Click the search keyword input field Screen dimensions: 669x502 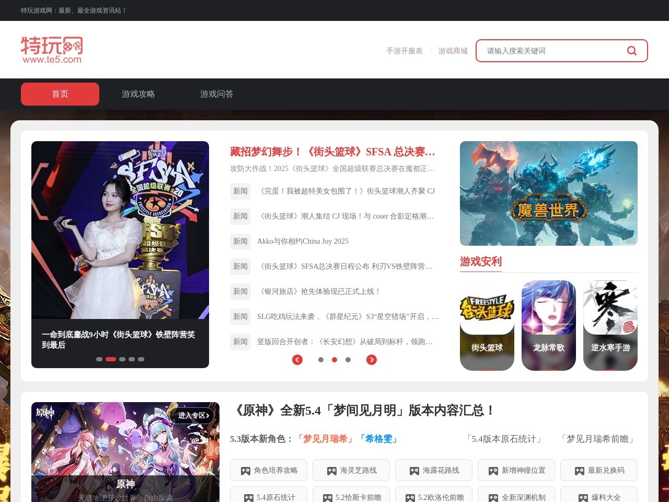551,51
